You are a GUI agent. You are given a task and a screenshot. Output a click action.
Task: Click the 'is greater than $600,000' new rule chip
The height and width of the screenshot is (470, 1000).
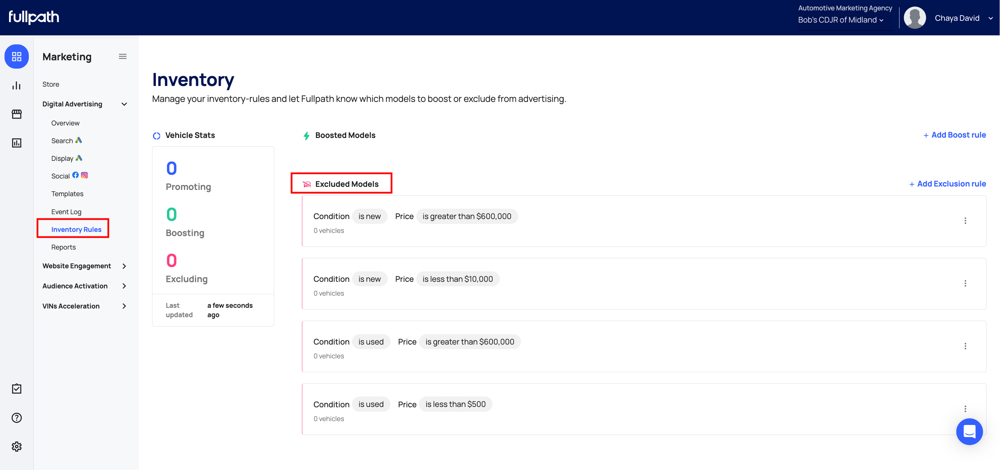(467, 216)
